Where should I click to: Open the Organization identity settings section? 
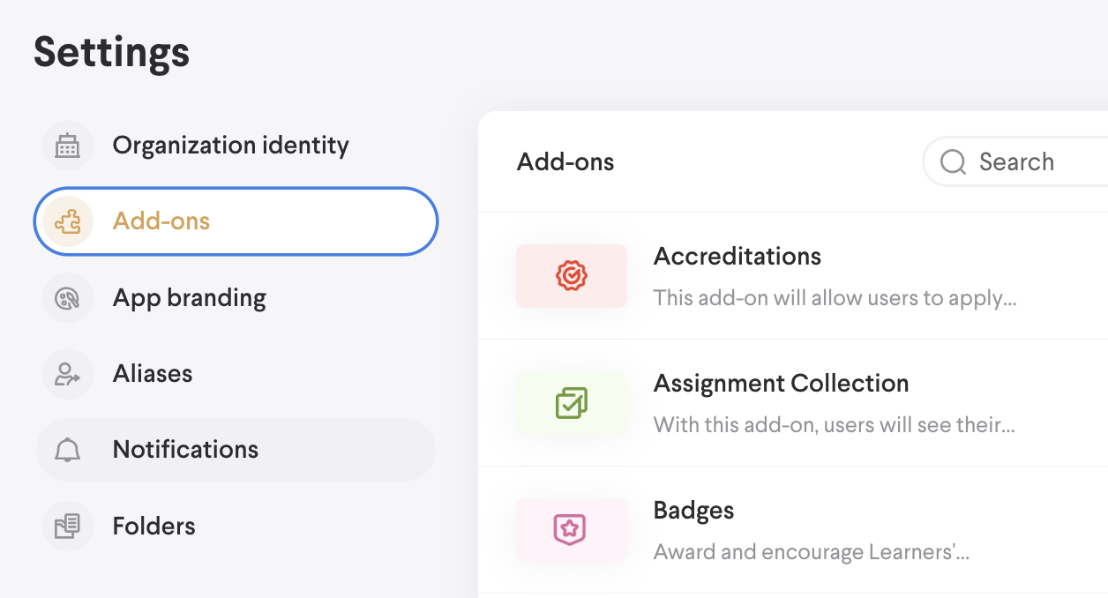230,146
